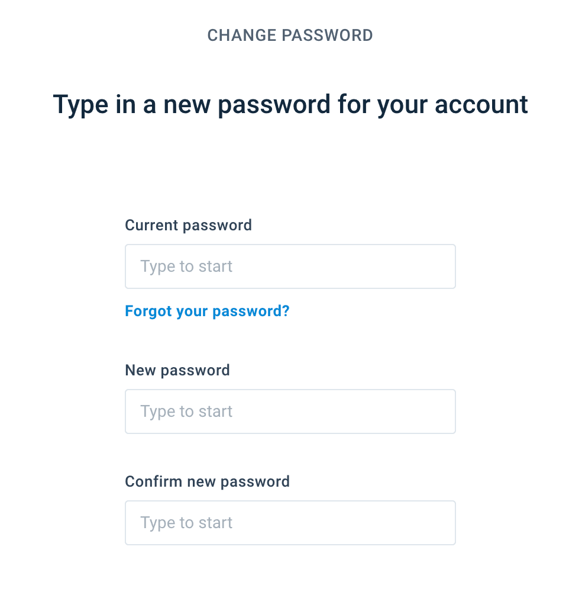Focus the field under Confirm new password label
582x598 pixels.
pos(290,523)
